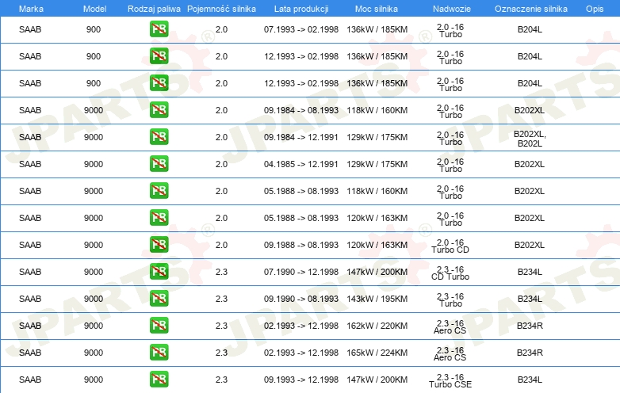This screenshot has width=620, height=393.
Task: Click the Lata produkcji column header
Action: click(x=301, y=9)
